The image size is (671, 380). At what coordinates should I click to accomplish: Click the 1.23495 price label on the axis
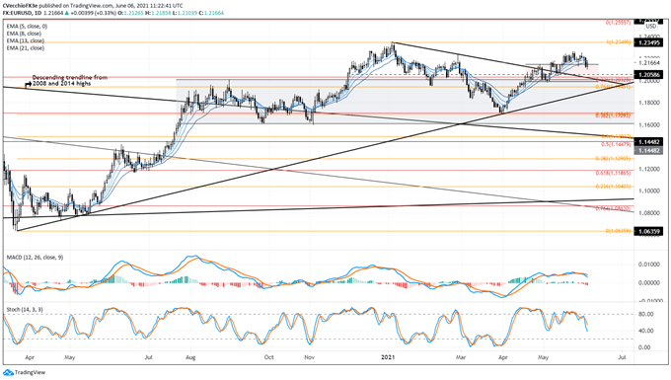click(x=648, y=42)
